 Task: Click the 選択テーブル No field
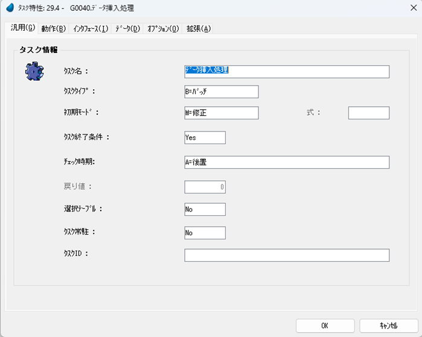205,209
